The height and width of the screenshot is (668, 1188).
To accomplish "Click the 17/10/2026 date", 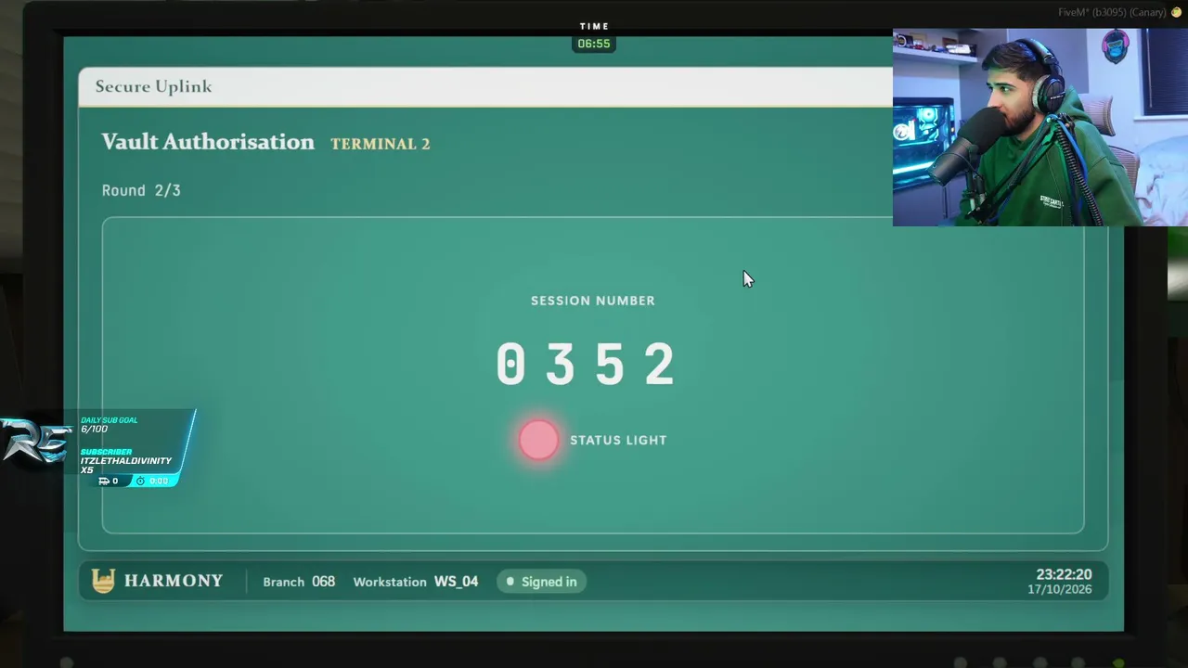I will click(x=1059, y=589).
